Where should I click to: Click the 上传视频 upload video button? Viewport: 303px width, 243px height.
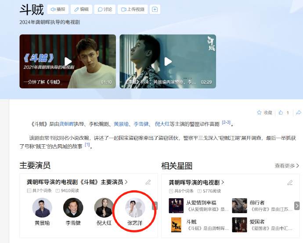tap(133, 9)
